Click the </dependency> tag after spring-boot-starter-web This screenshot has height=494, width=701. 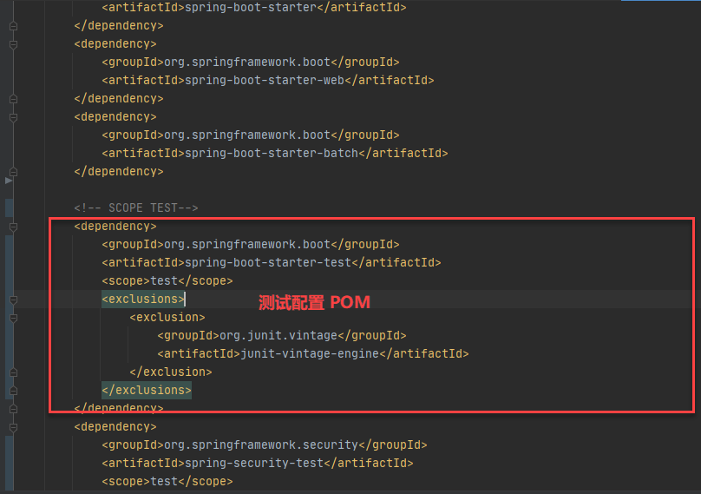pos(119,98)
